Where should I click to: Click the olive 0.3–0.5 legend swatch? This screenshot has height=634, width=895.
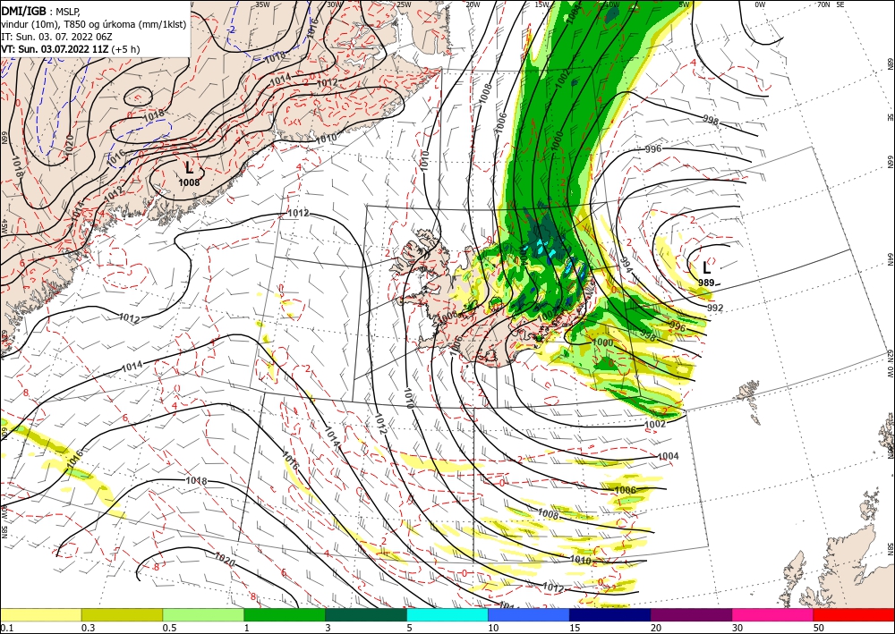pyautogui.click(x=122, y=615)
